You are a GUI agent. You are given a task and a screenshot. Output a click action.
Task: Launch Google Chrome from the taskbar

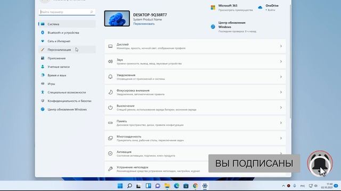[x=196, y=186]
